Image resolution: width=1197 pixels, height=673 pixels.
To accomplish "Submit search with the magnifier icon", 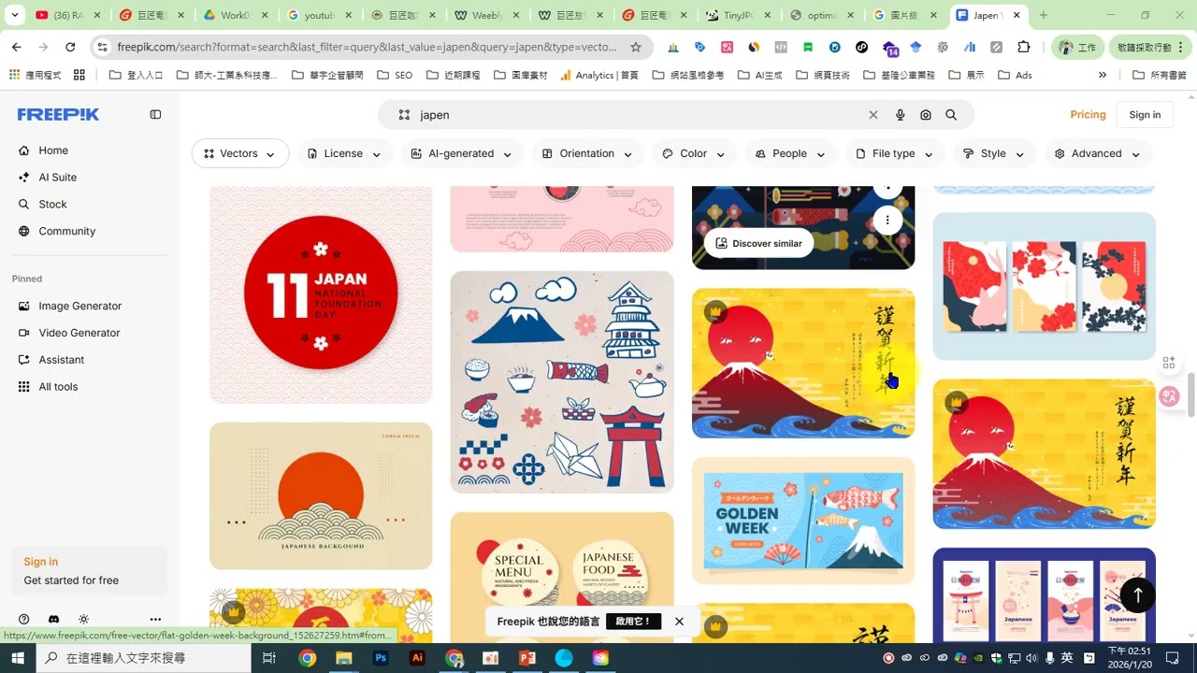I will [x=951, y=115].
